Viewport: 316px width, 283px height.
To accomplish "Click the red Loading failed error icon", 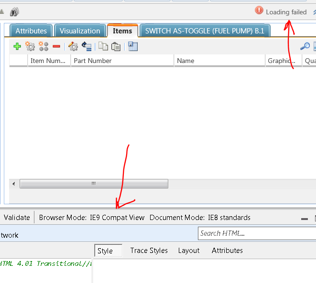I will [259, 10].
